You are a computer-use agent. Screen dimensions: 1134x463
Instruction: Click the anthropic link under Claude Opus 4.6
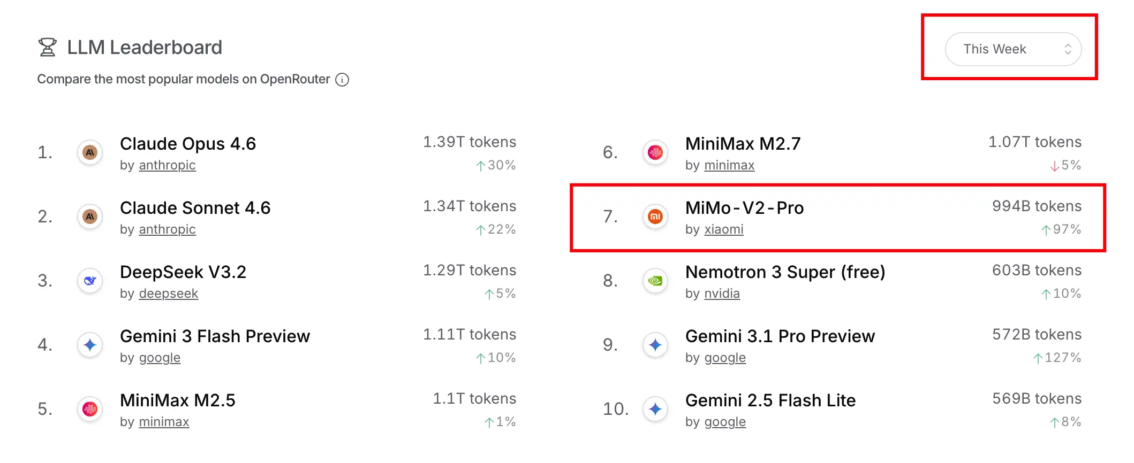click(167, 165)
